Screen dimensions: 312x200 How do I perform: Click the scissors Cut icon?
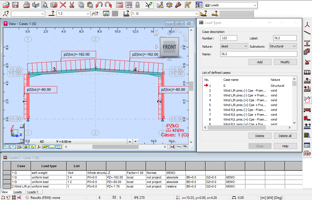point(72,5)
